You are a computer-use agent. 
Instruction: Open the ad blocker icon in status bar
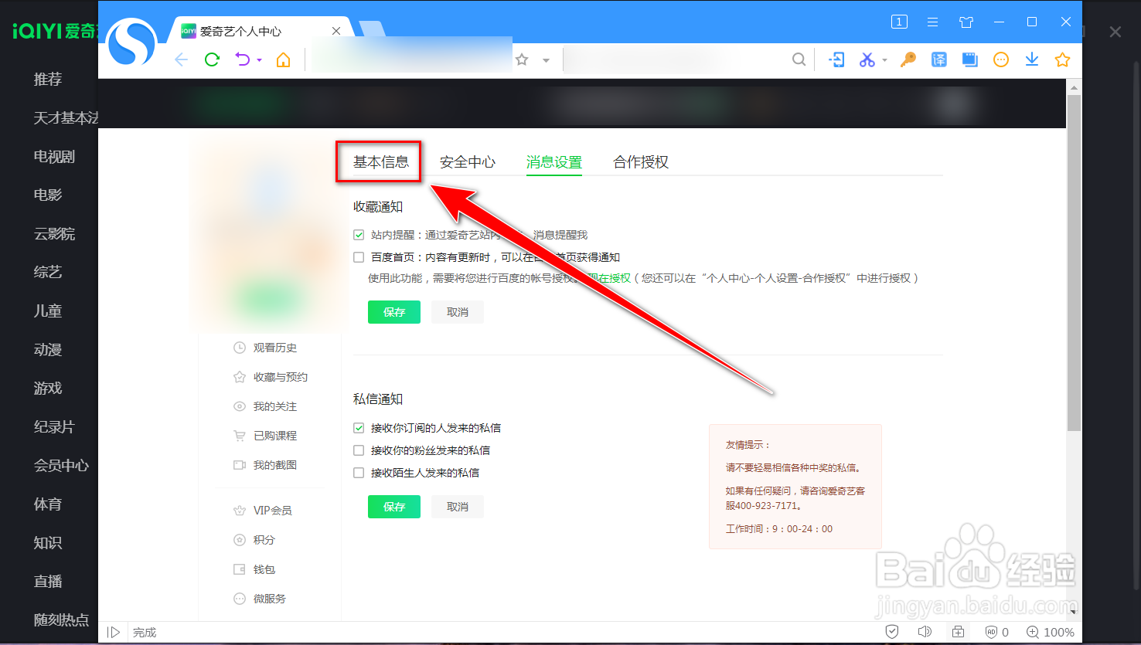click(x=991, y=632)
